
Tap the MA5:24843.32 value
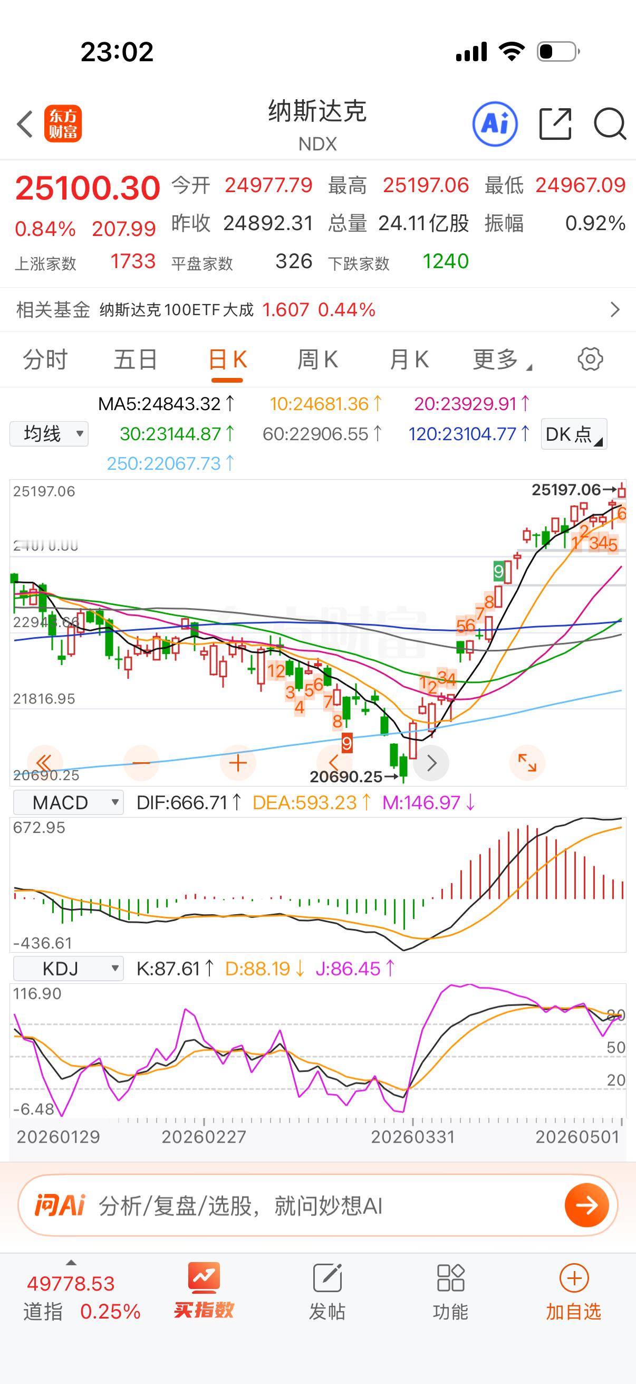point(166,403)
